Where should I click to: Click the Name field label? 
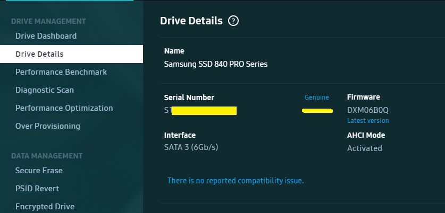tap(174, 51)
